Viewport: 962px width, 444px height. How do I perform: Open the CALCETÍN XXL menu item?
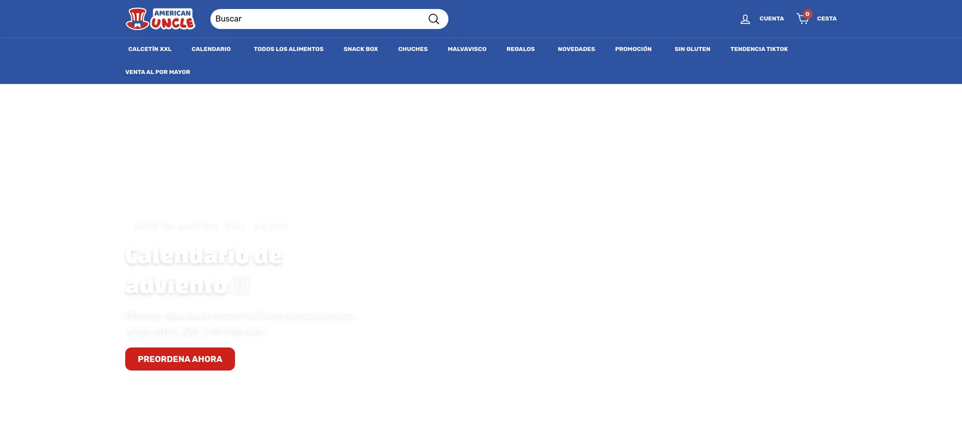pos(150,49)
